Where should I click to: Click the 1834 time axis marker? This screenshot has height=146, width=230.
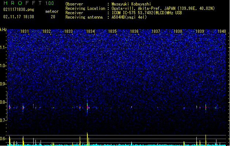click(91, 31)
